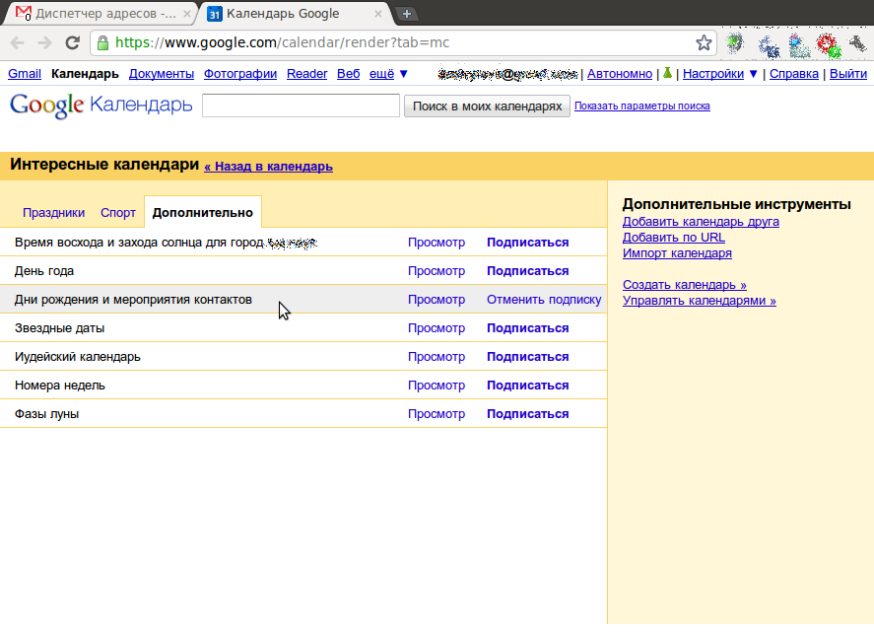The height and width of the screenshot is (633, 874).
Task: Click the red extension icon in toolbar
Action: pos(829,45)
